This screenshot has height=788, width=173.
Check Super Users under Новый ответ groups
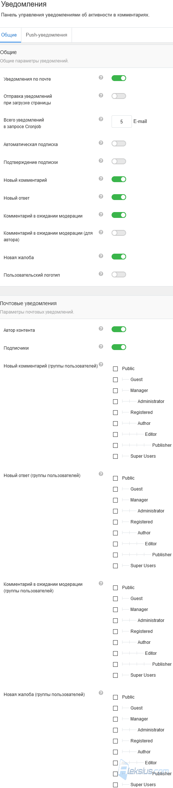click(x=115, y=566)
